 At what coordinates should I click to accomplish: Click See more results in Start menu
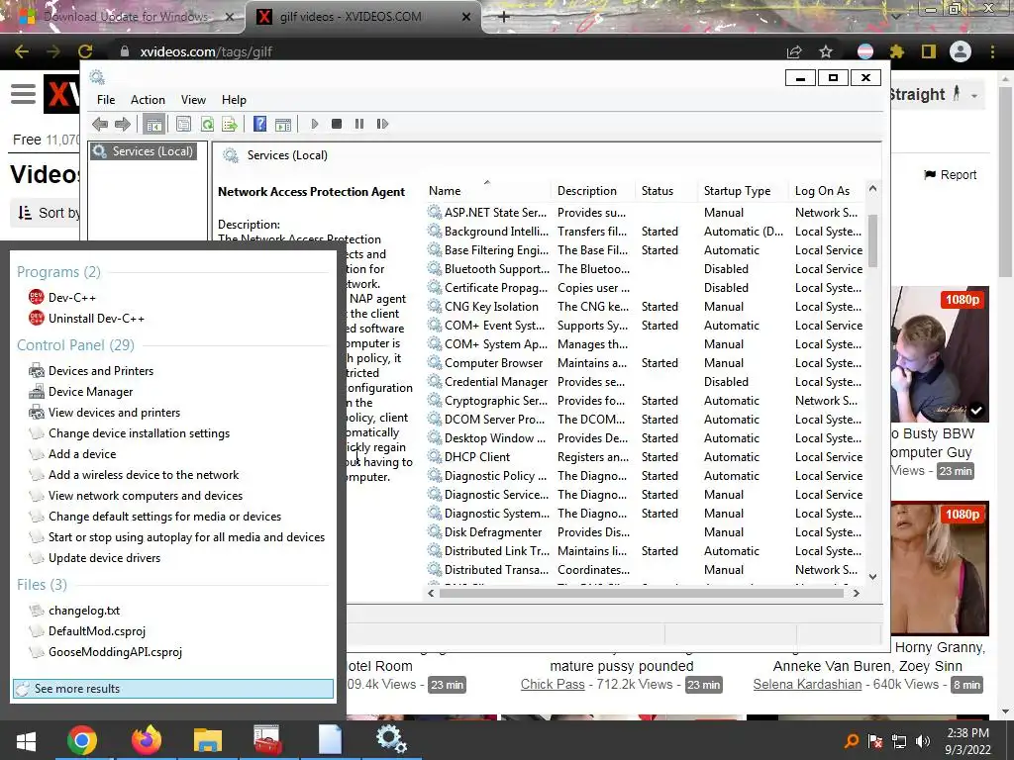pyautogui.click(x=172, y=689)
